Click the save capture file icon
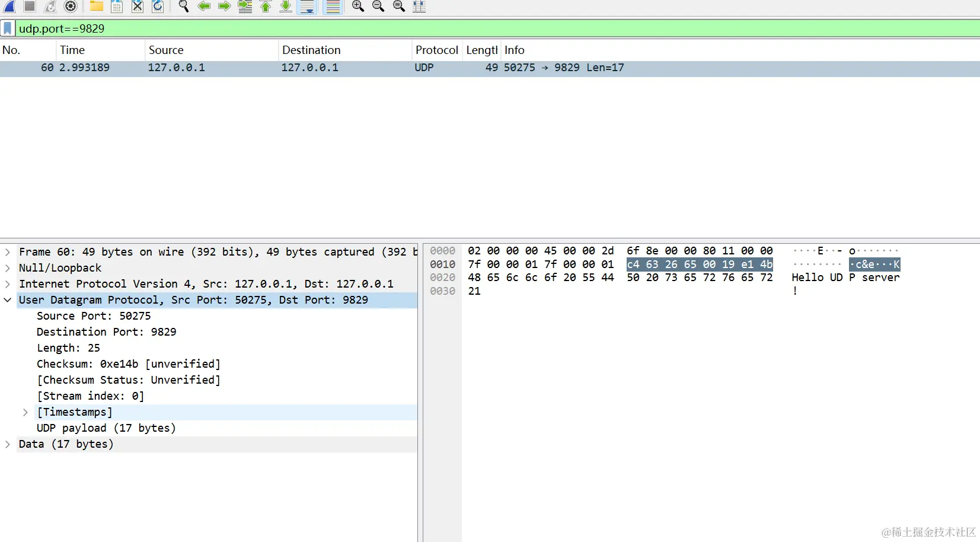Image resolution: width=980 pixels, height=542 pixels. [117, 6]
